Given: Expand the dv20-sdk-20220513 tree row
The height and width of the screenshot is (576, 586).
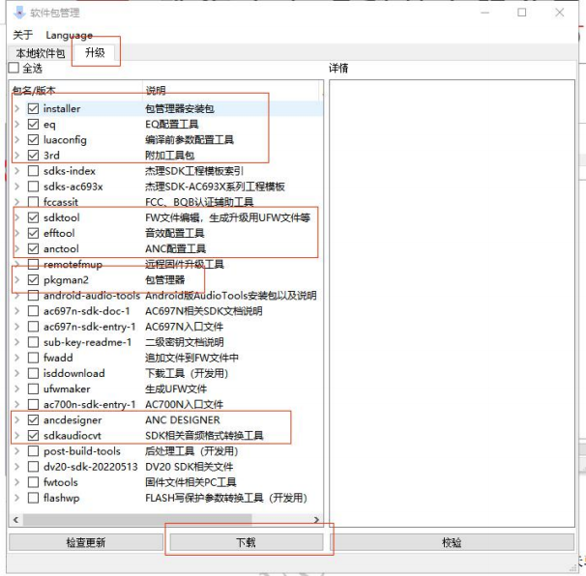Looking at the screenshot, I should click(16, 467).
